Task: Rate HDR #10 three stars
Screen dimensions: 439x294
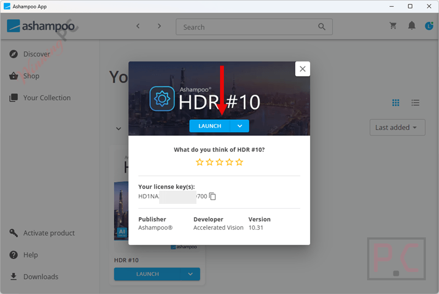Action: click(x=219, y=162)
